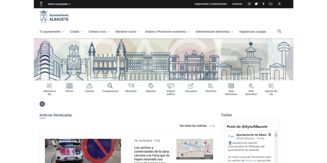Open the Twitter bird icon in header
This screenshot has height=163, width=327.
256,4
